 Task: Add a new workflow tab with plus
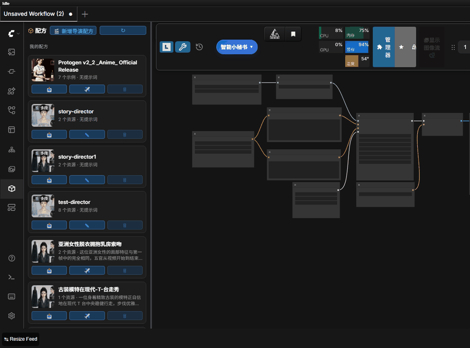[x=85, y=14]
